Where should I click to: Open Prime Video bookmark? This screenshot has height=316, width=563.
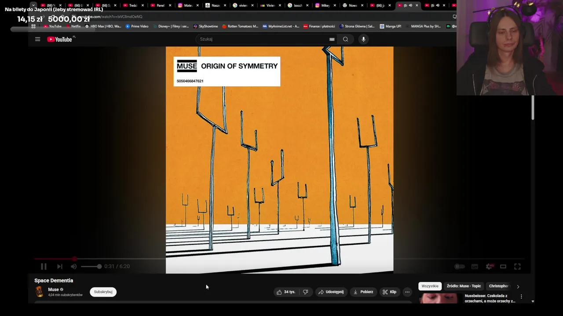(x=137, y=26)
